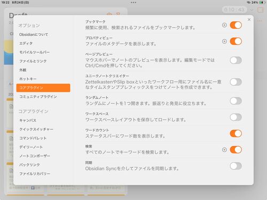Select the highlighted コアプラグイン tab

pos(43,88)
